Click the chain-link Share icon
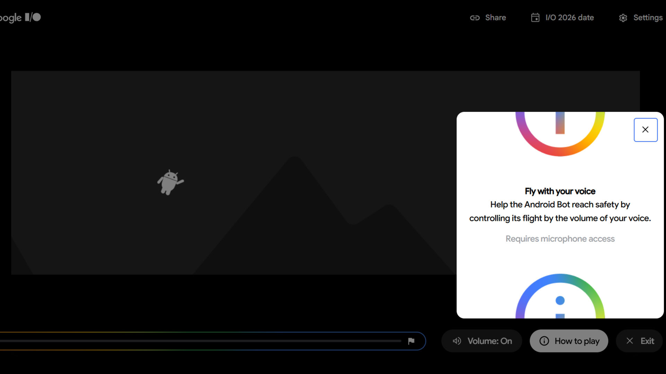 pos(475,17)
